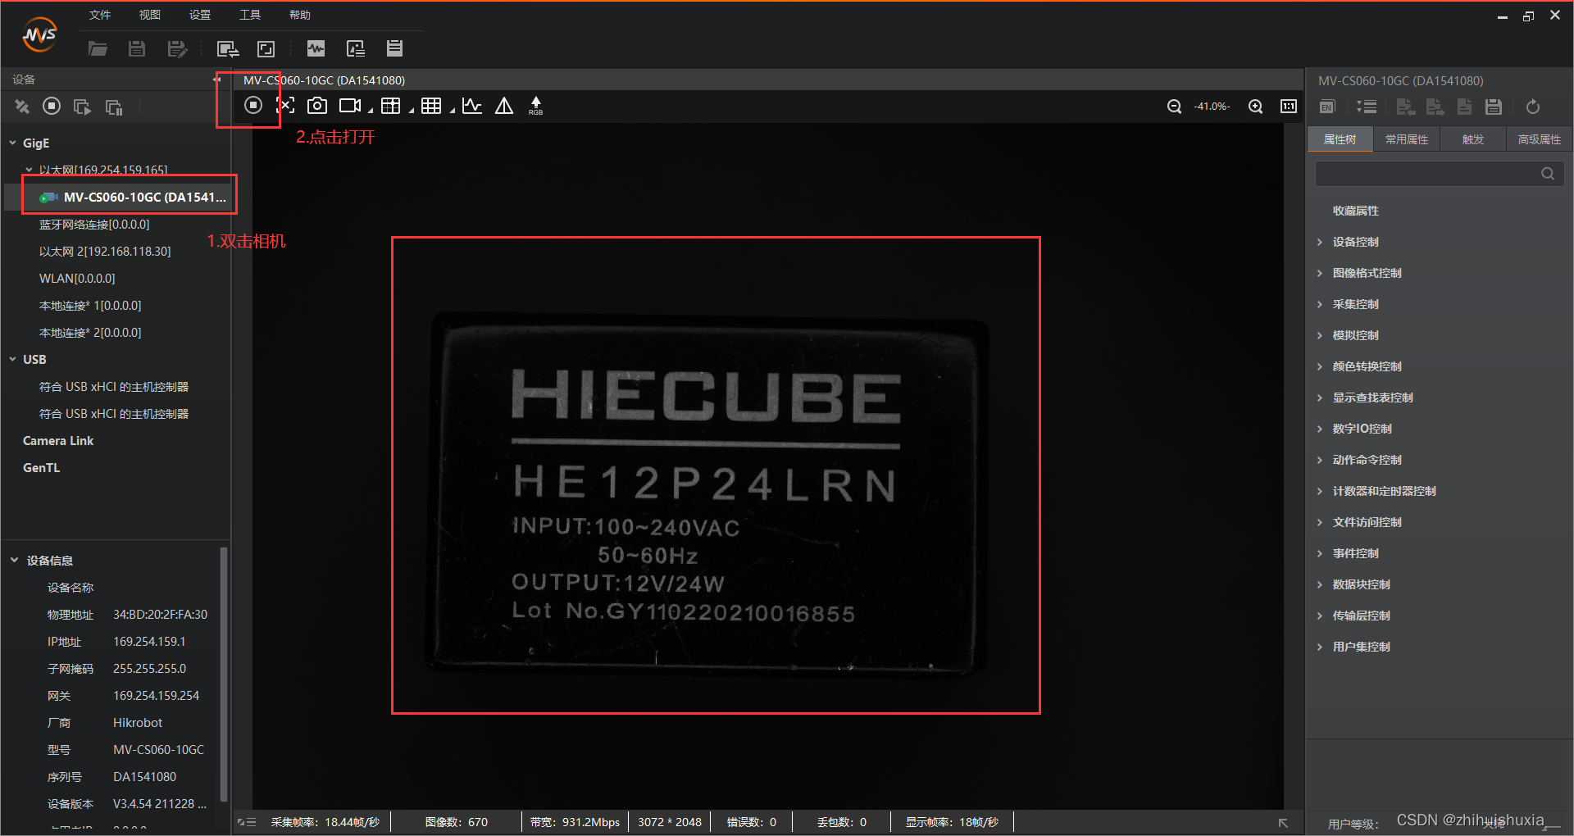The width and height of the screenshot is (1574, 836).
Task: Click the export properties document icon
Action: coord(1435,107)
